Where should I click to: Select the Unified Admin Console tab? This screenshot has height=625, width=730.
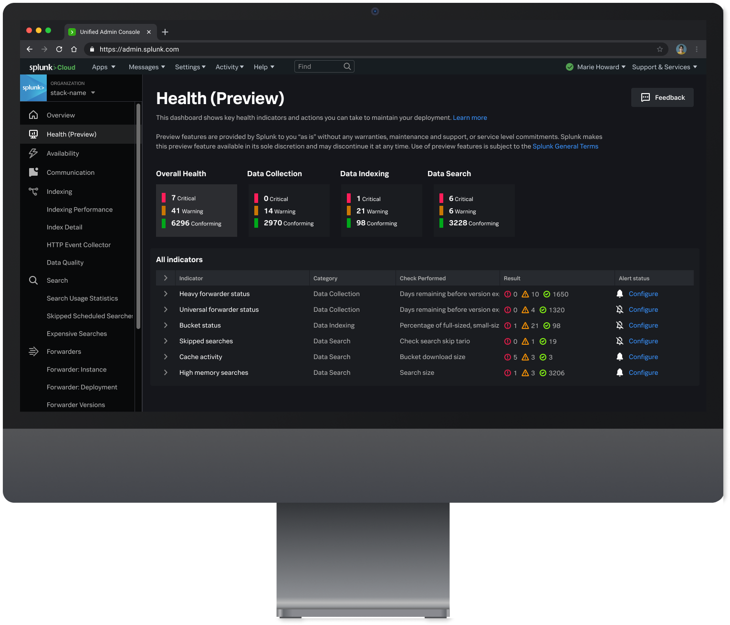[x=110, y=32]
